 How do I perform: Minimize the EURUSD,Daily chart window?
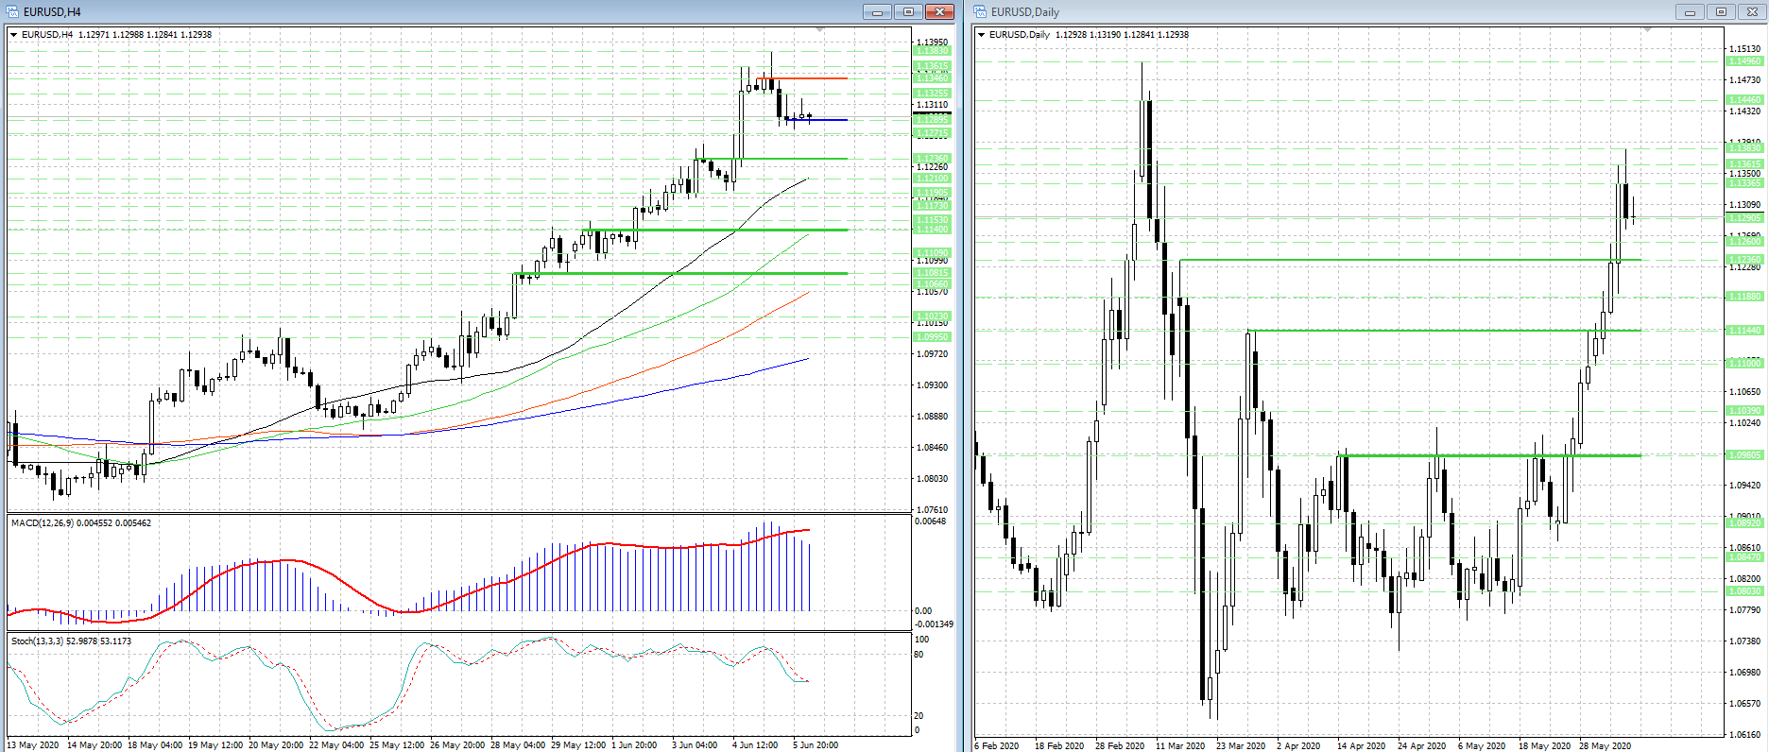point(1690,12)
